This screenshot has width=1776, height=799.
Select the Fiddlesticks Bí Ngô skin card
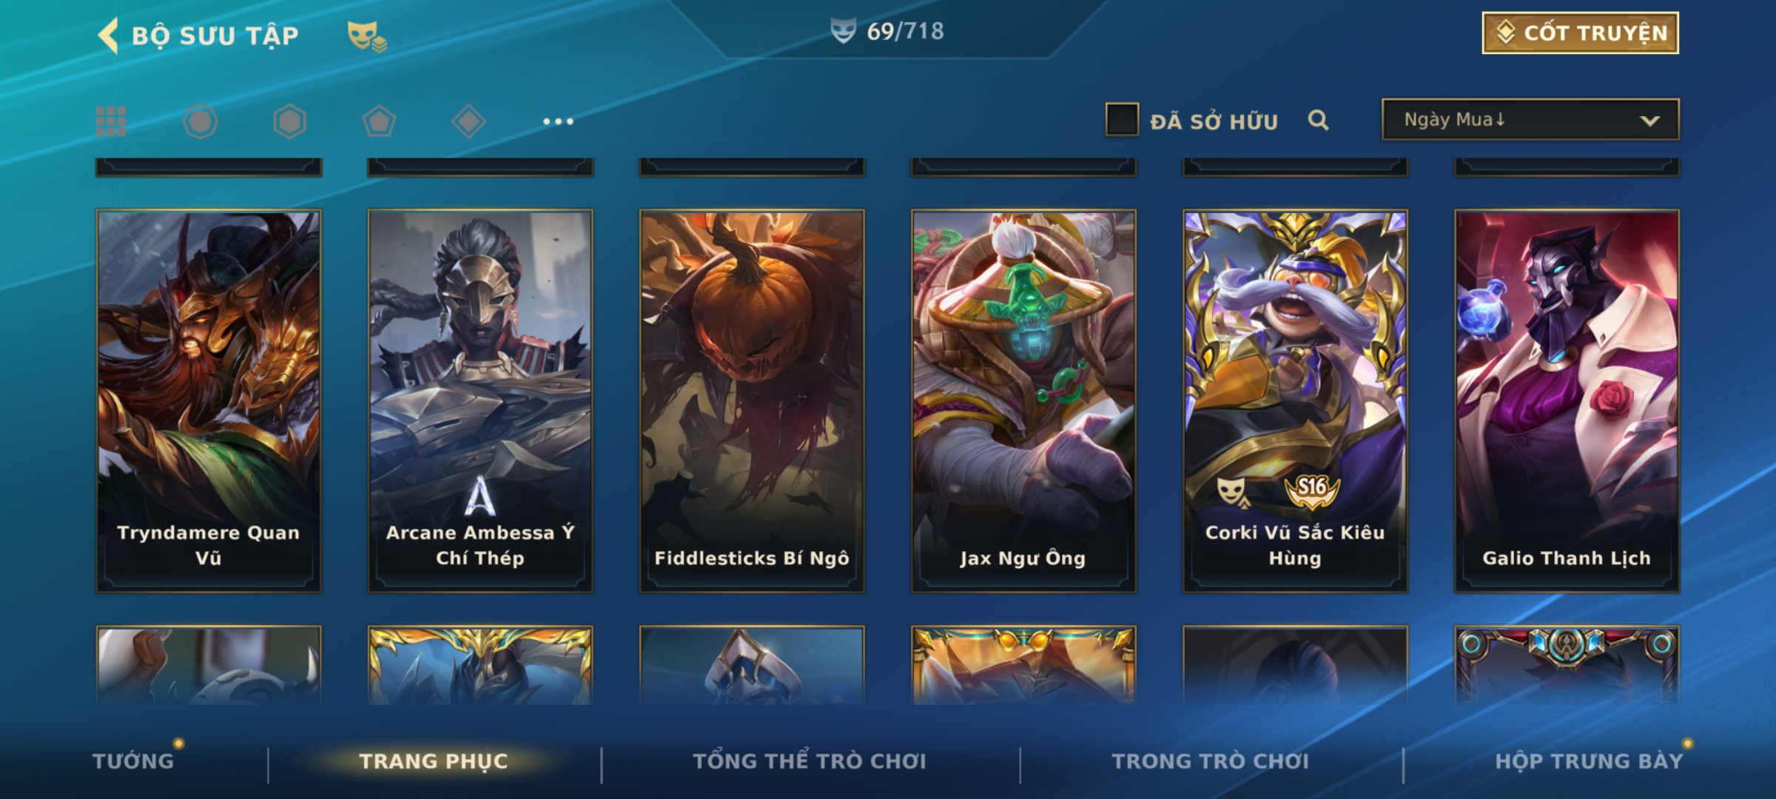point(752,401)
